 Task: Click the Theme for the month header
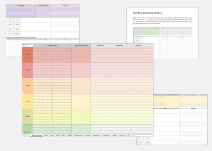coord(81,45)
